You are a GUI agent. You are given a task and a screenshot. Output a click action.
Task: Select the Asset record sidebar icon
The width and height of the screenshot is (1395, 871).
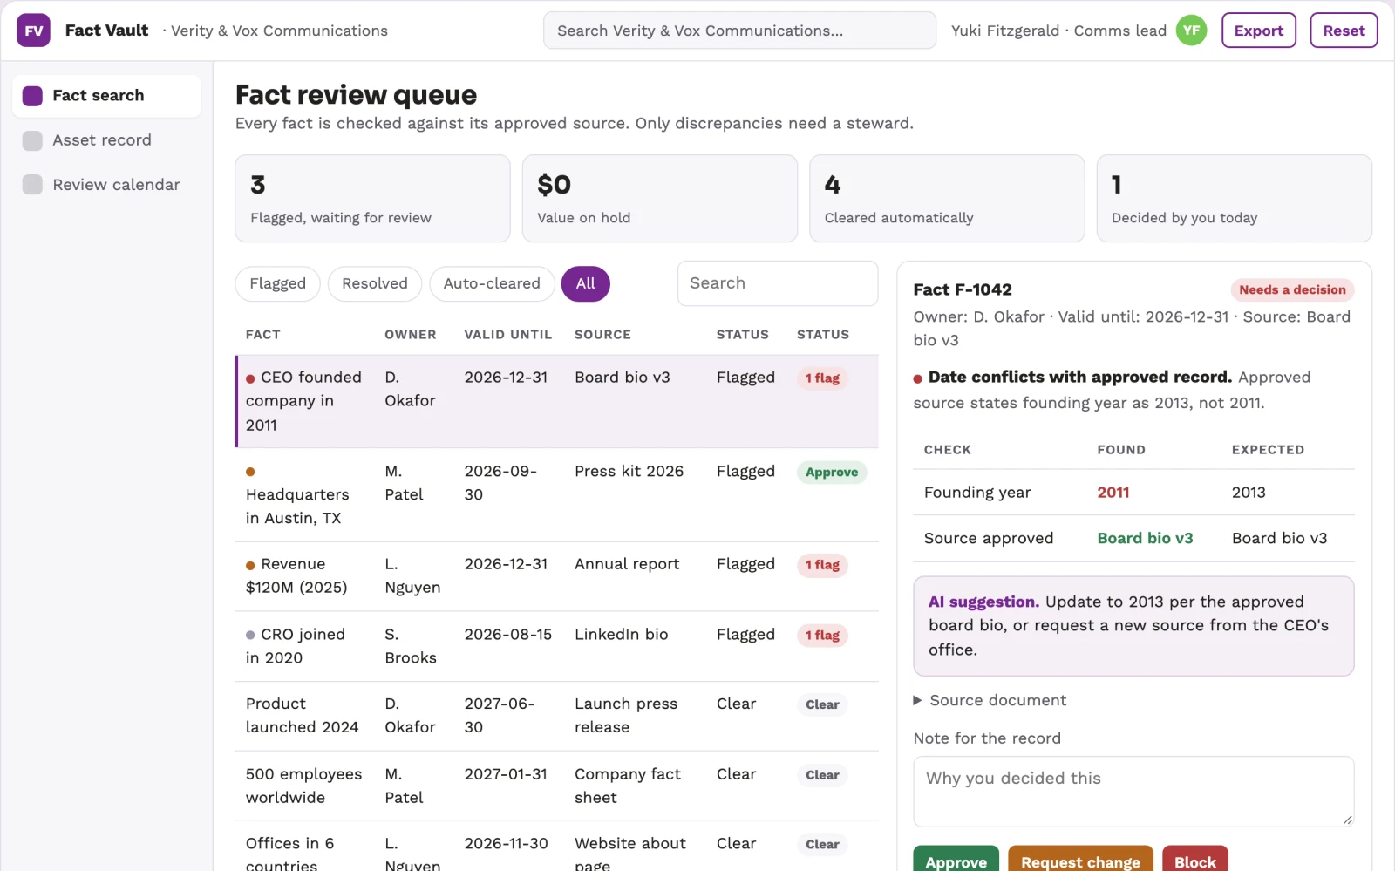click(x=32, y=140)
